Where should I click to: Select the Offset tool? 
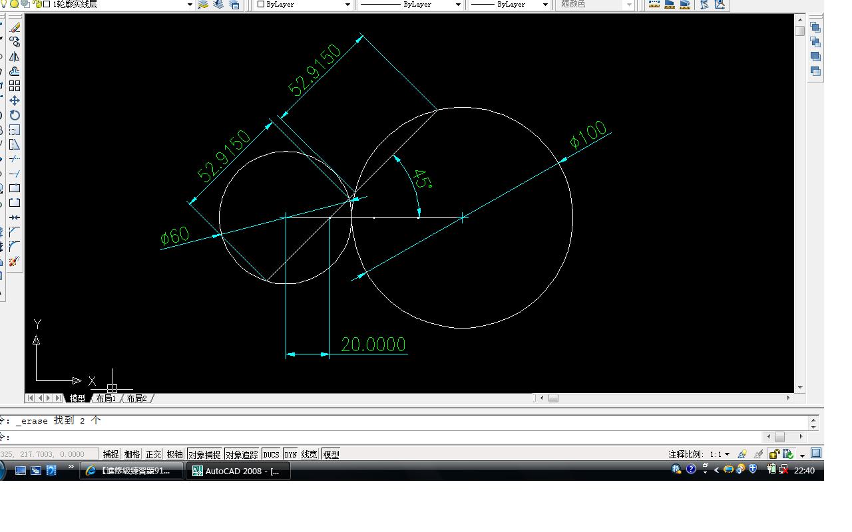click(x=15, y=71)
